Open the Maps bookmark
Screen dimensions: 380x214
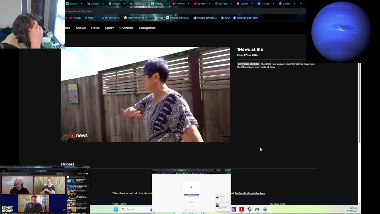point(89,18)
